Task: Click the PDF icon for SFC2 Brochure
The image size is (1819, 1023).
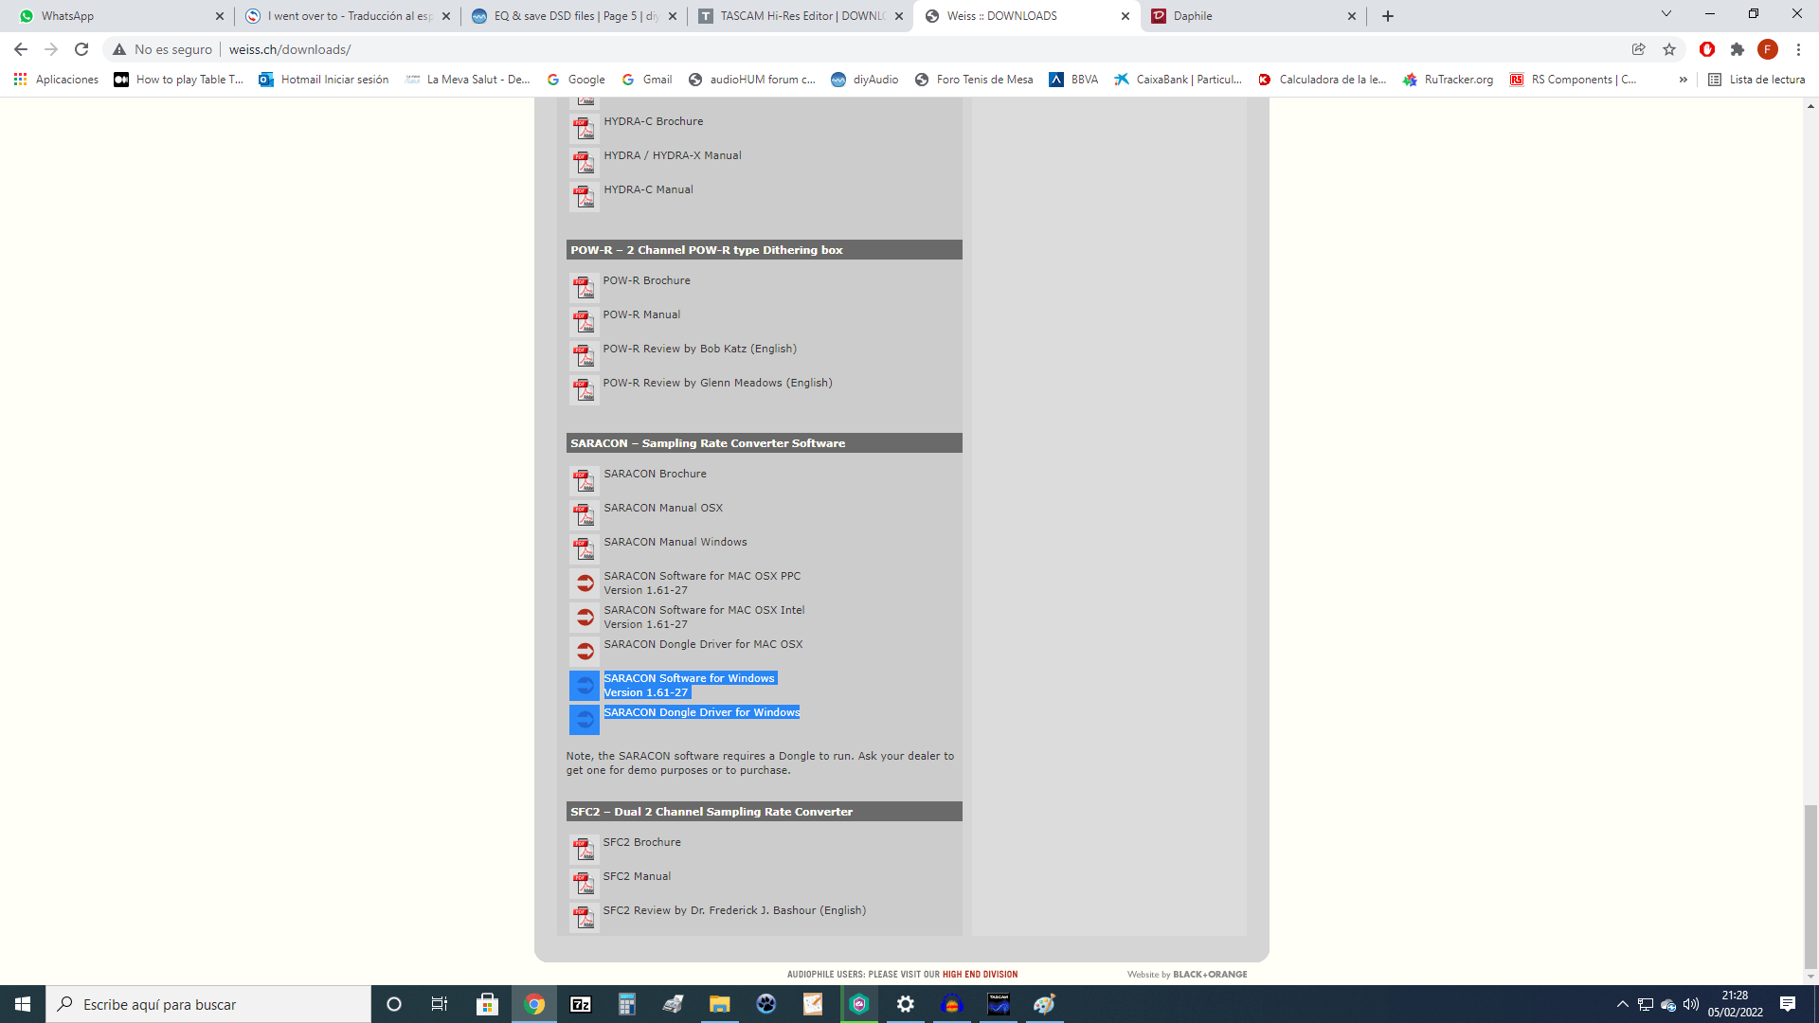Action: (584, 850)
